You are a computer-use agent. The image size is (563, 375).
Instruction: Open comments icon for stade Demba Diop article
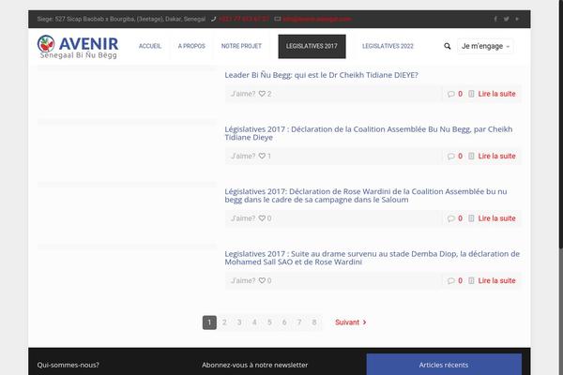[x=451, y=281]
